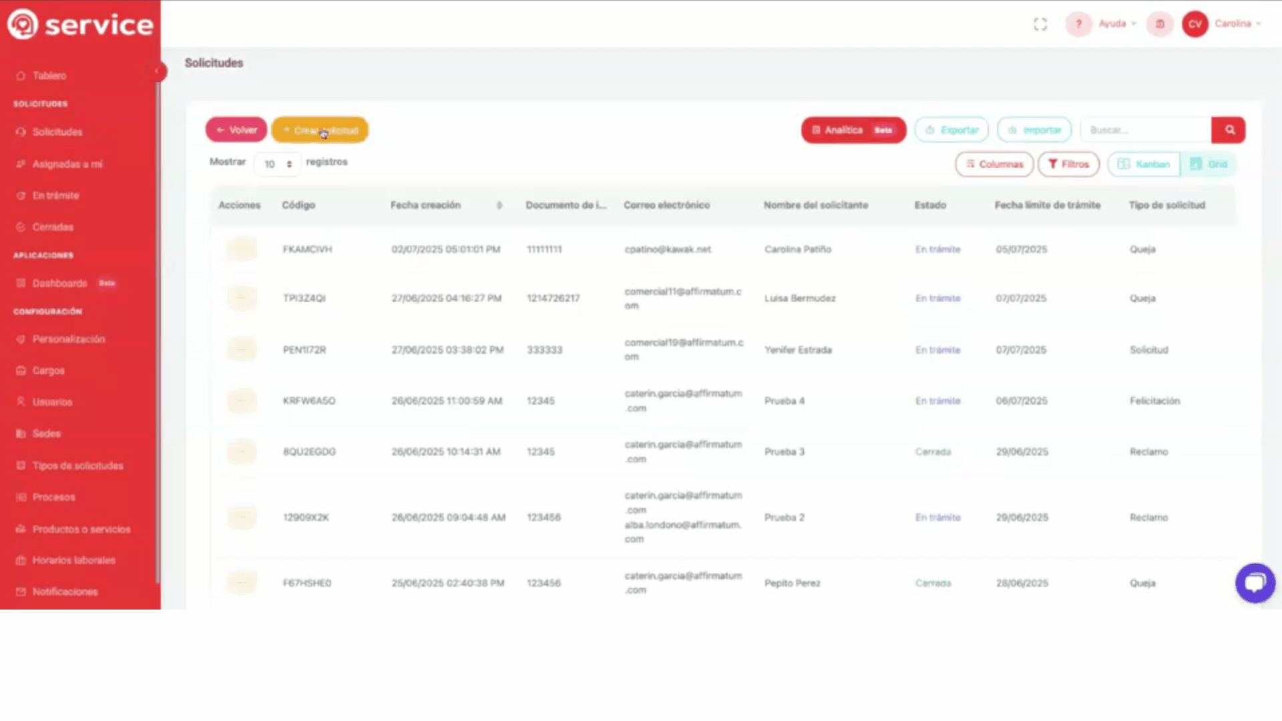The width and height of the screenshot is (1282, 721).
Task: Click En trámite status of Carolina Patiño
Action: click(937, 250)
